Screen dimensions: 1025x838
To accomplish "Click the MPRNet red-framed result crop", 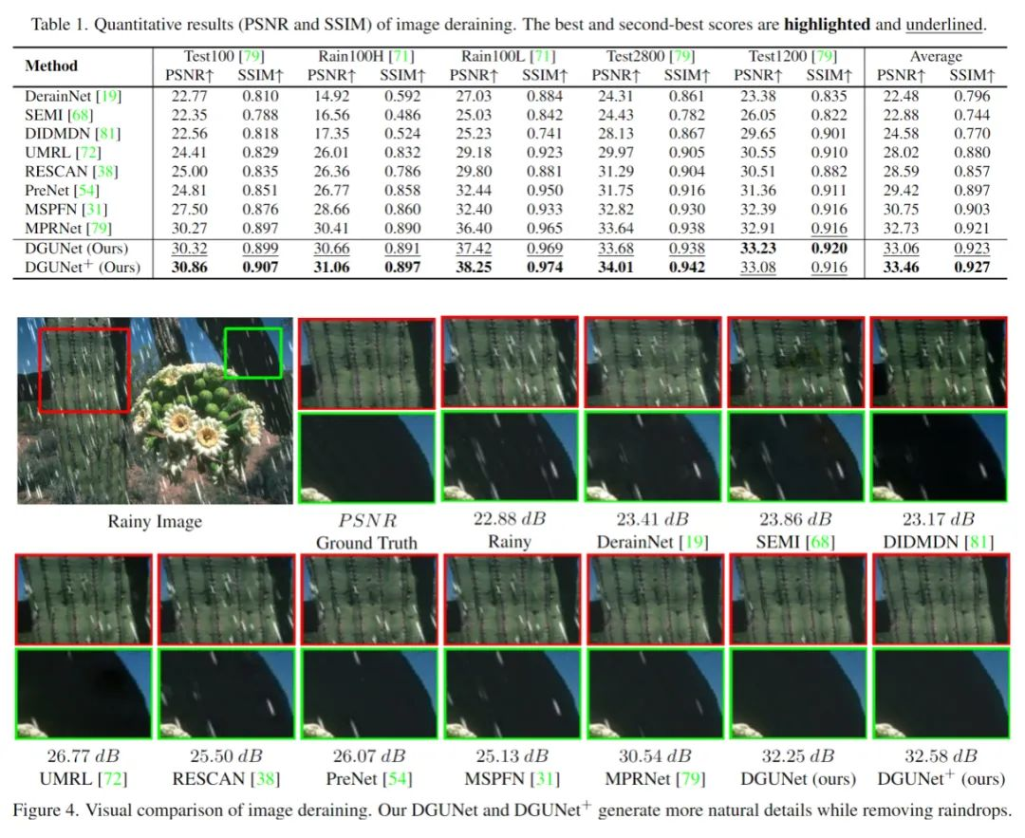I will [x=655, y=600].
